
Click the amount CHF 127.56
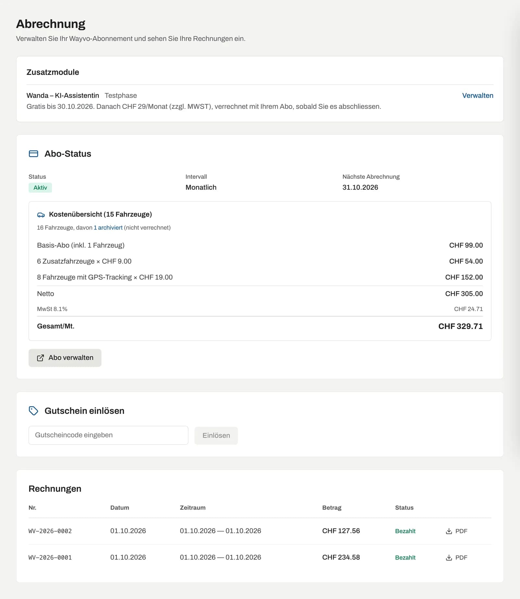(x=341, y=531)
